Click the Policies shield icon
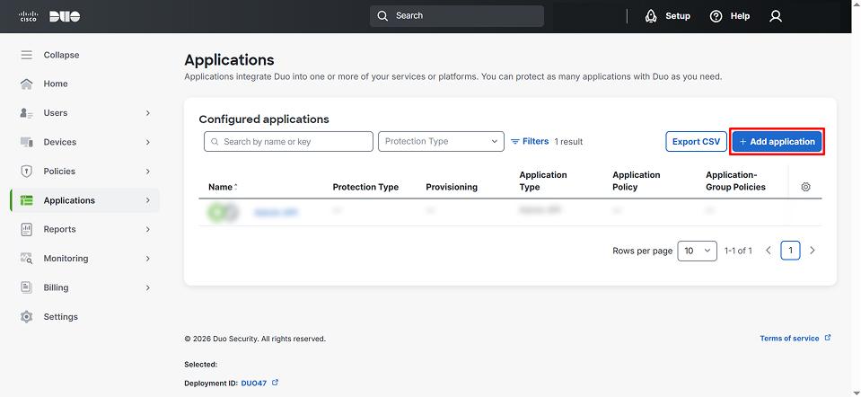Screen dimensions: 861x397 click(26, 172)
